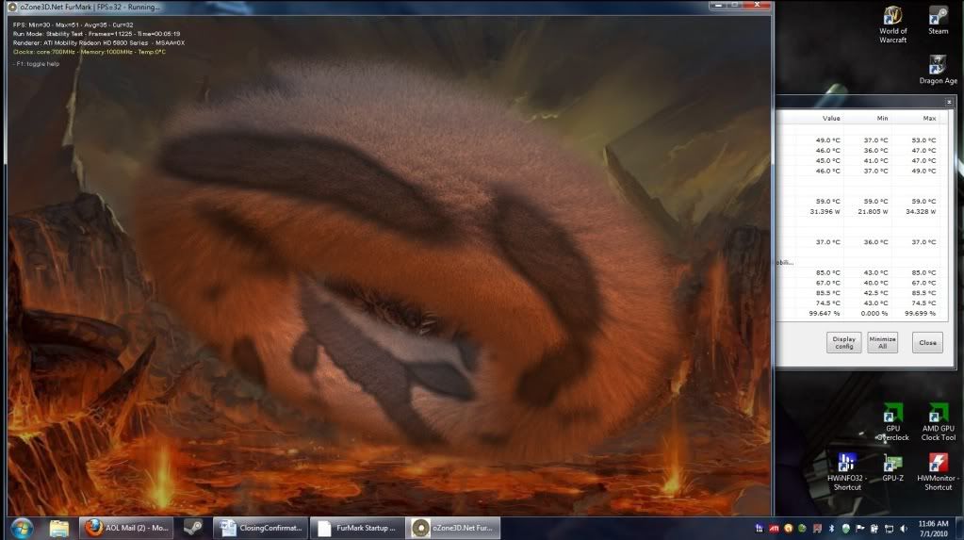Click the Close button in sensor window
The height and width of the screenshot is (540, 964).
928,343
